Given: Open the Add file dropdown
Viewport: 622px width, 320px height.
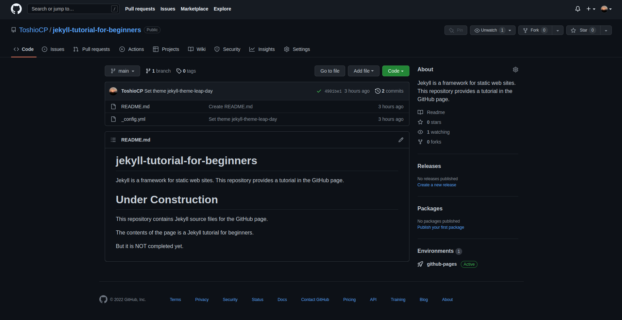Looking at the screenshot, I should point(364,71).
